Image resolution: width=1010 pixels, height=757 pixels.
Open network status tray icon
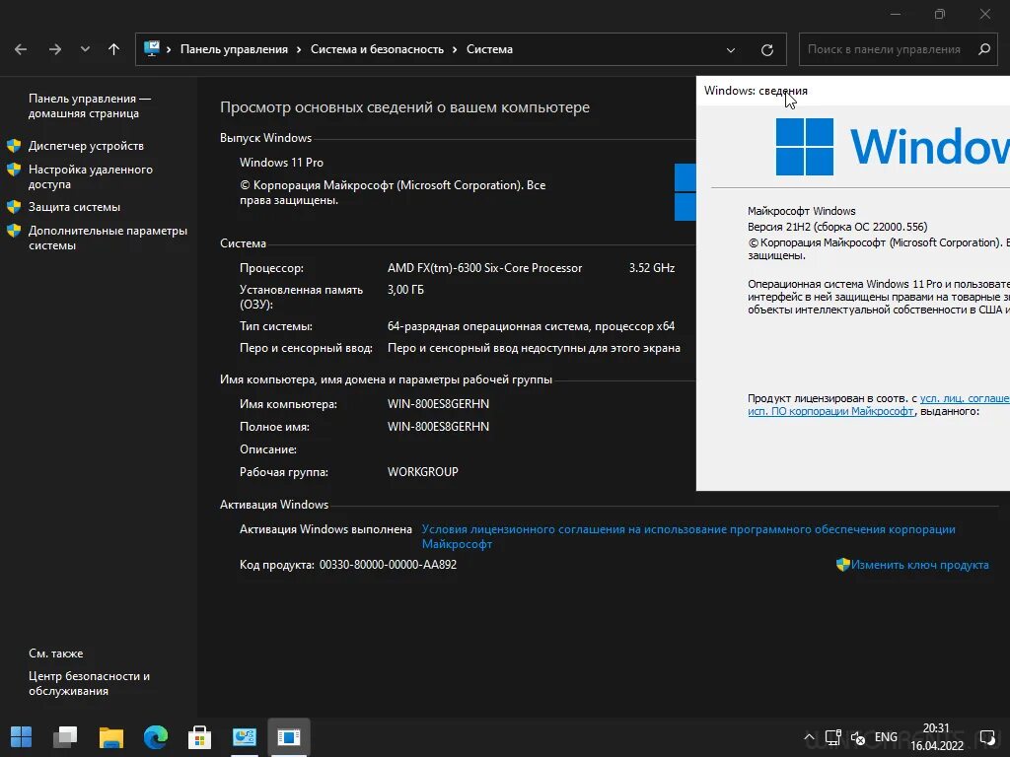(832, 737)
